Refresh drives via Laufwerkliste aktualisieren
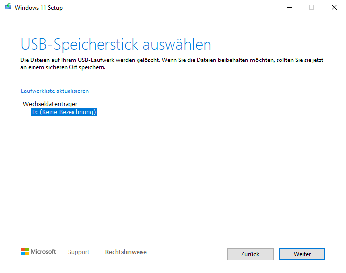 [55, 91]
